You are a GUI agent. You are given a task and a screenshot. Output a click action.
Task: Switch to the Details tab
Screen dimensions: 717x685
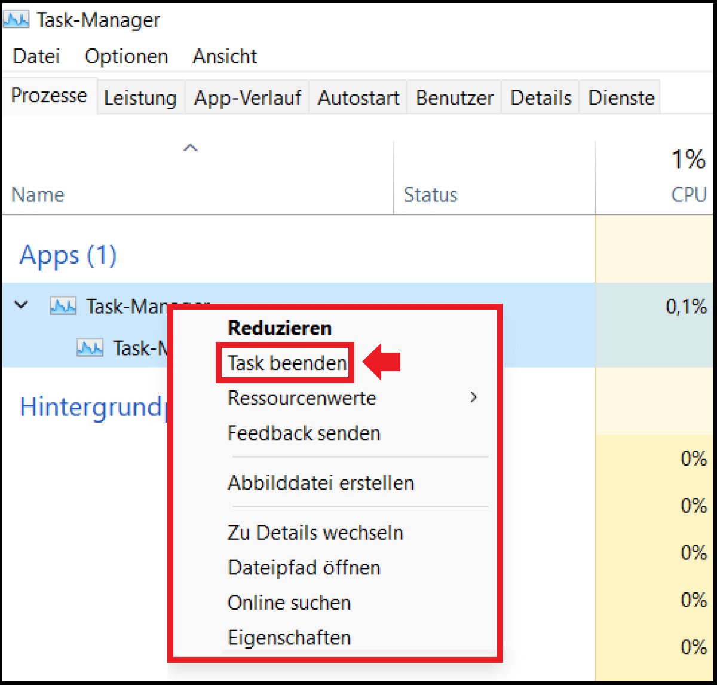[540, 97]
